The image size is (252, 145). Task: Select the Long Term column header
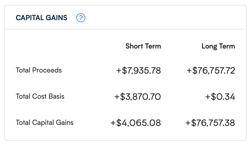coord(218,46)
